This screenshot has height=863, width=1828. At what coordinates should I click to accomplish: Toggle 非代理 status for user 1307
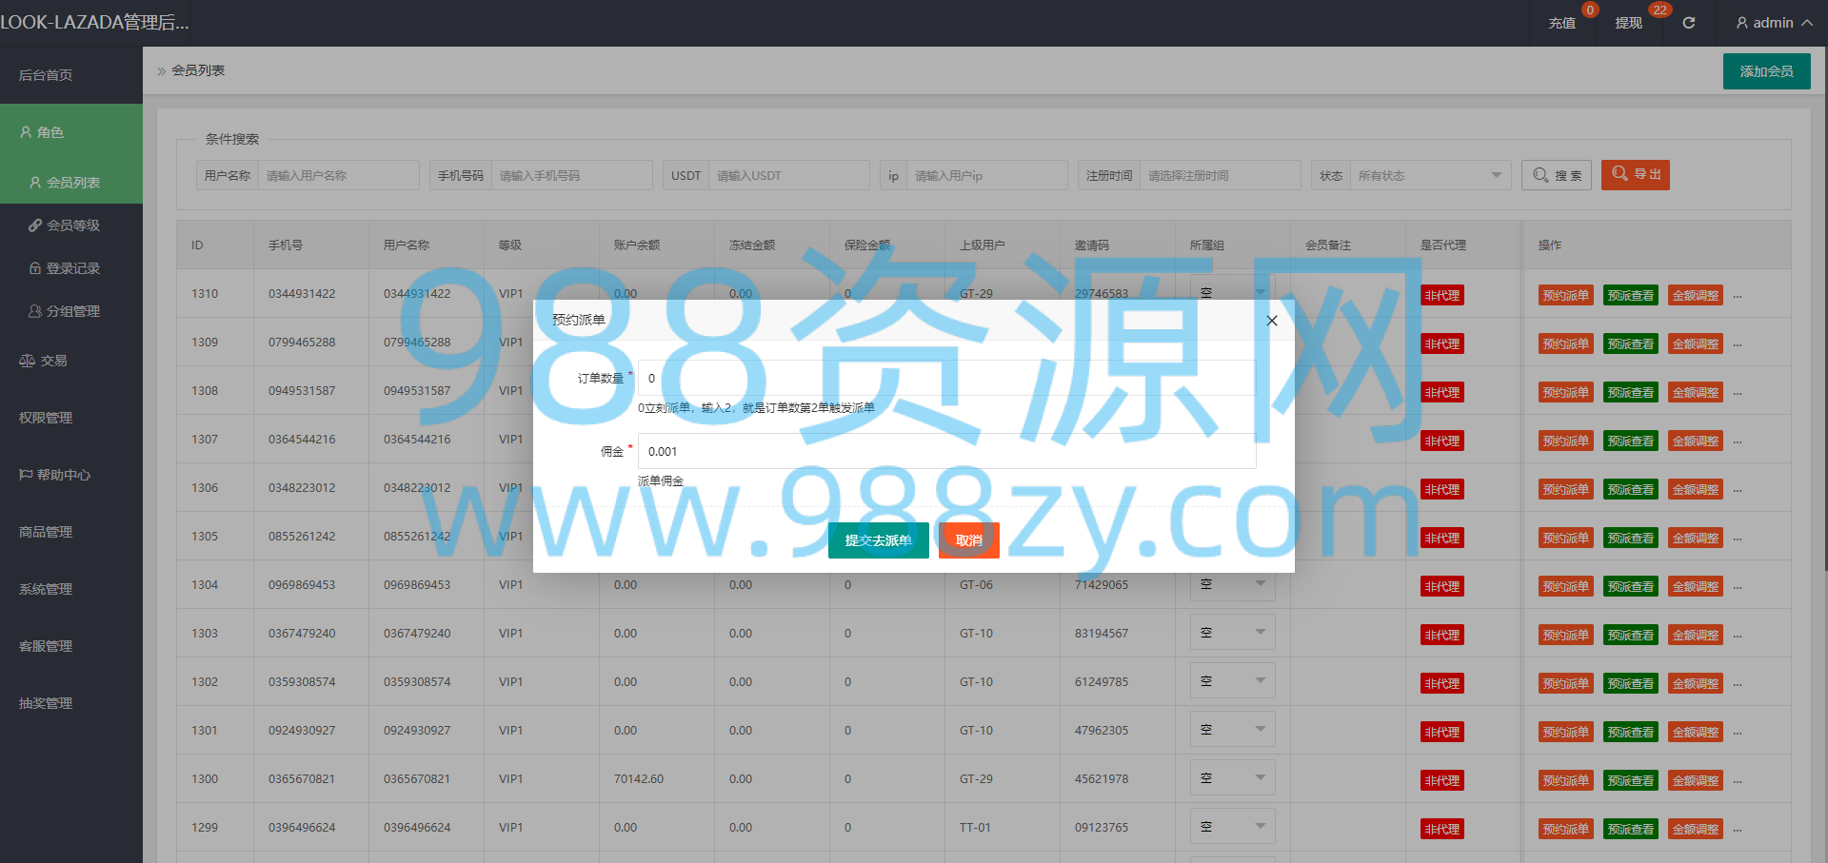[x=1441, y=441]
